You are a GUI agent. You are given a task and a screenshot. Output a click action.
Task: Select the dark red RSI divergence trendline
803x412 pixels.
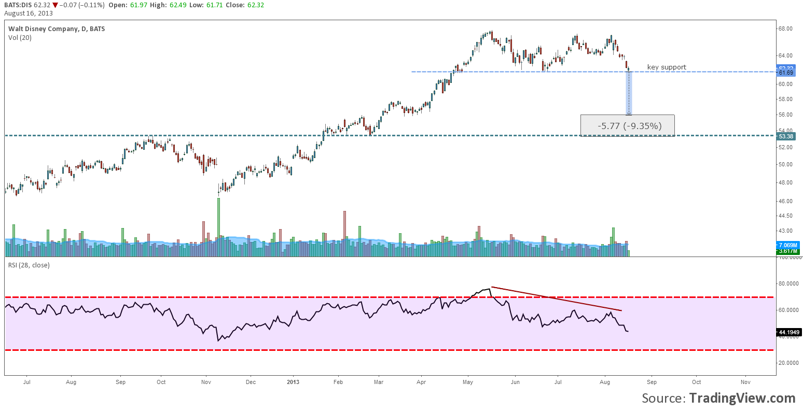(x=556, y=299)
